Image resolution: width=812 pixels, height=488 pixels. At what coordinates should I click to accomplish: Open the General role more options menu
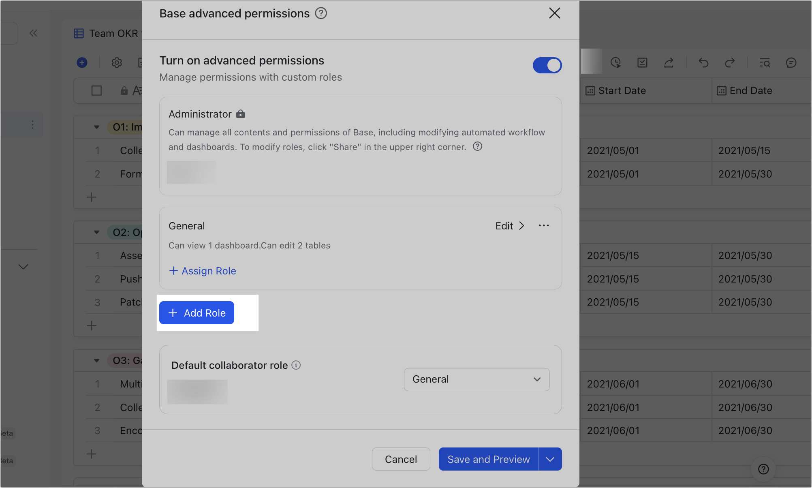544,226
